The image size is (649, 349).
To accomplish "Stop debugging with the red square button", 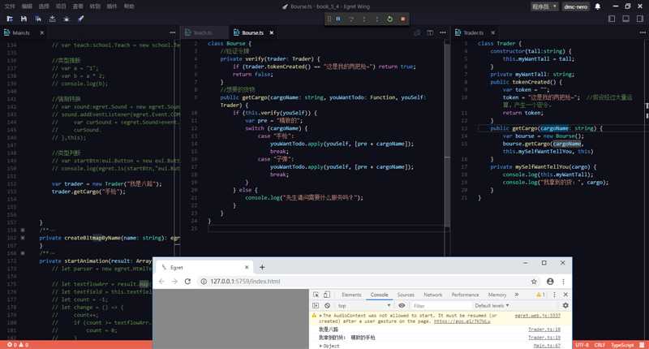I will (x=402, y=19).
